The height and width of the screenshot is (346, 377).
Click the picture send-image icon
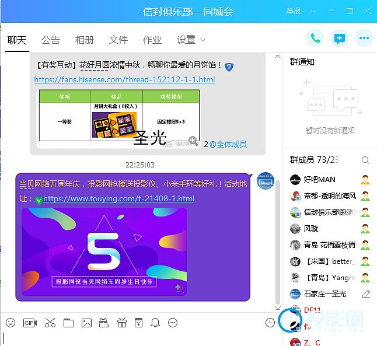[86, 323]
